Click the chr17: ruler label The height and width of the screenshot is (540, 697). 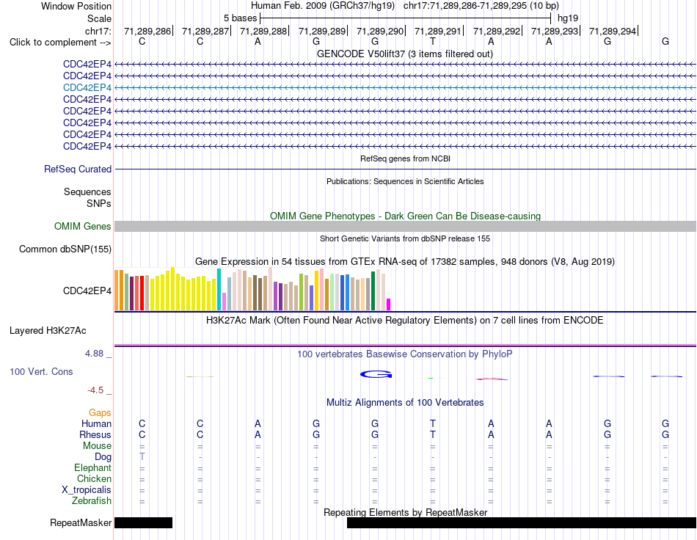click(98, 31)
